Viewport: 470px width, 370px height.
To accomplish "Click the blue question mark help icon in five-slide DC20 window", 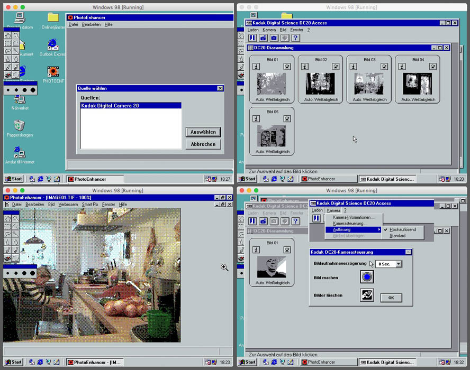I will tap(295, 38).
